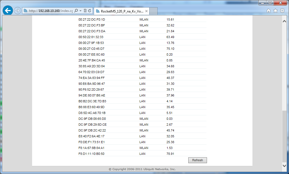Select MAC address 08:00:27:EE:8C:60
This screenshot has width=289, height=174.
[x=91, y=54]
